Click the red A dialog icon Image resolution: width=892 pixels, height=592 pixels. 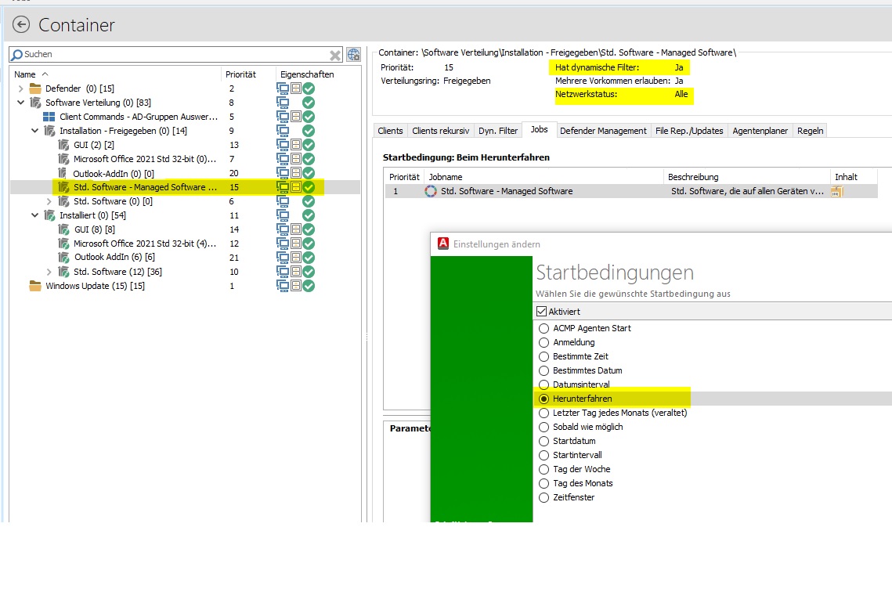(x=443, y=244)
